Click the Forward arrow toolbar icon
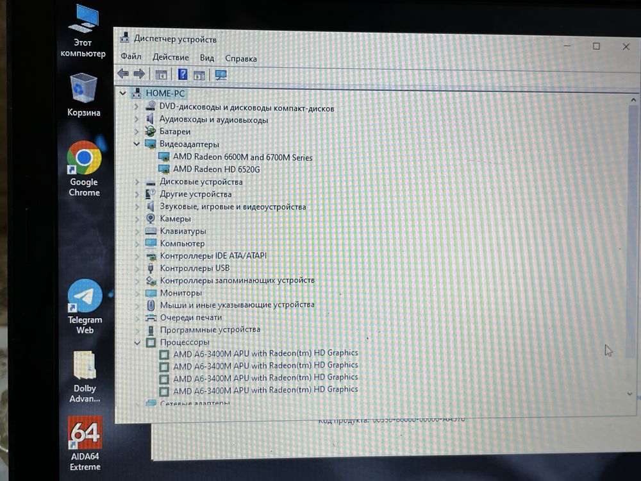The width and height of the screenshot is (641, 481). pyautogui.click(x=139, y=74)
